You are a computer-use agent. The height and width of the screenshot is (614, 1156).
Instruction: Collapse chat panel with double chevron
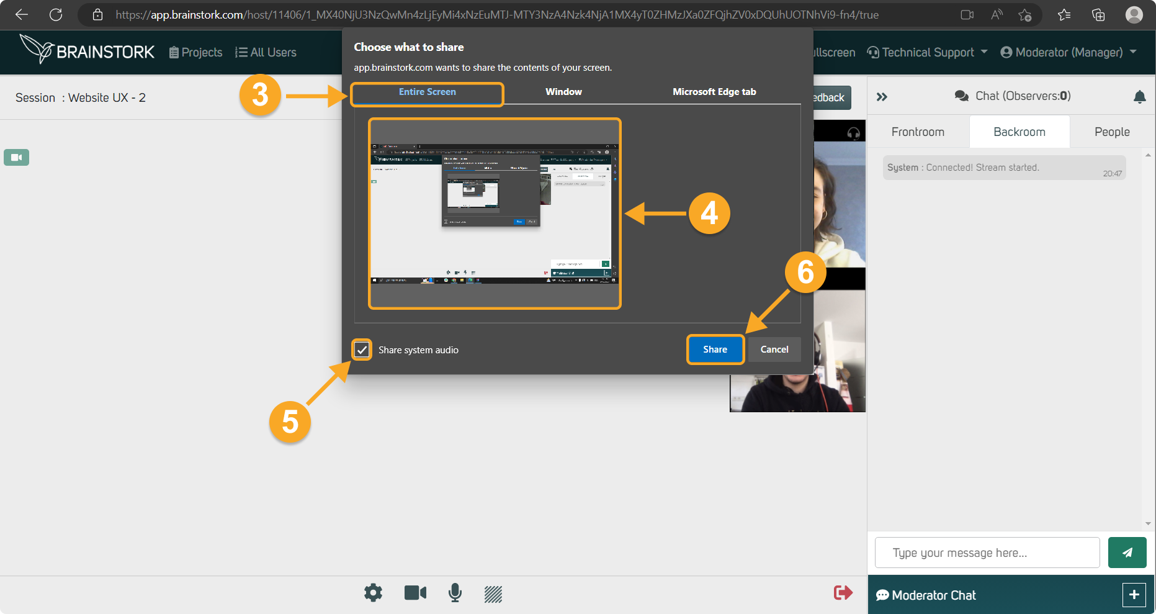coord(882,97)
